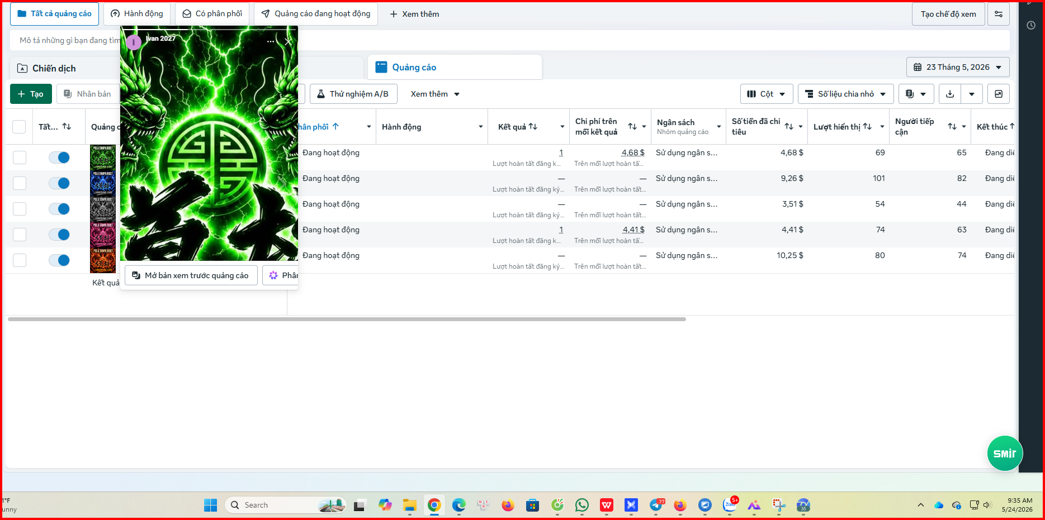Click the Ivan 2027 profile avatar
Viewport: 1045px width, 520px height.
[134, 42]
